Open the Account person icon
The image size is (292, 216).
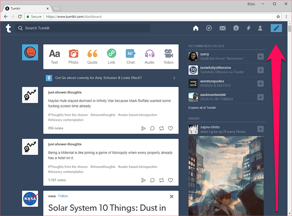click(260, 28)
